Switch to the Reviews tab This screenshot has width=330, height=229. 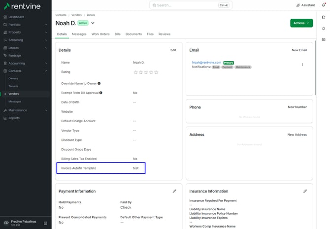[165, 34]
